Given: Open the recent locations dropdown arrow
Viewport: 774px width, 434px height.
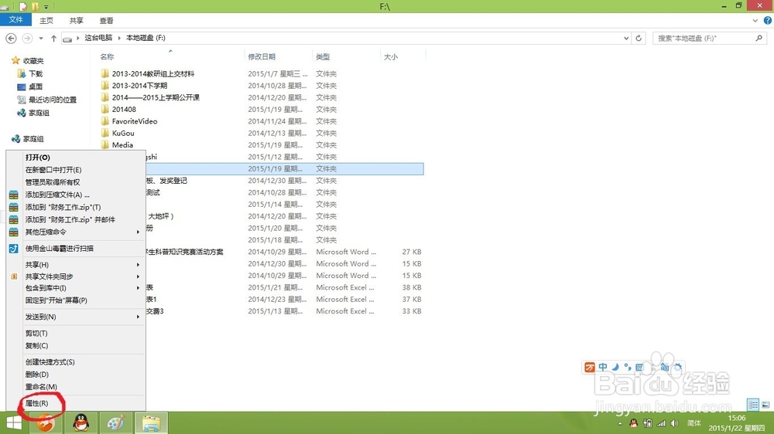Looking at the screenshot, I should (41, 39).
